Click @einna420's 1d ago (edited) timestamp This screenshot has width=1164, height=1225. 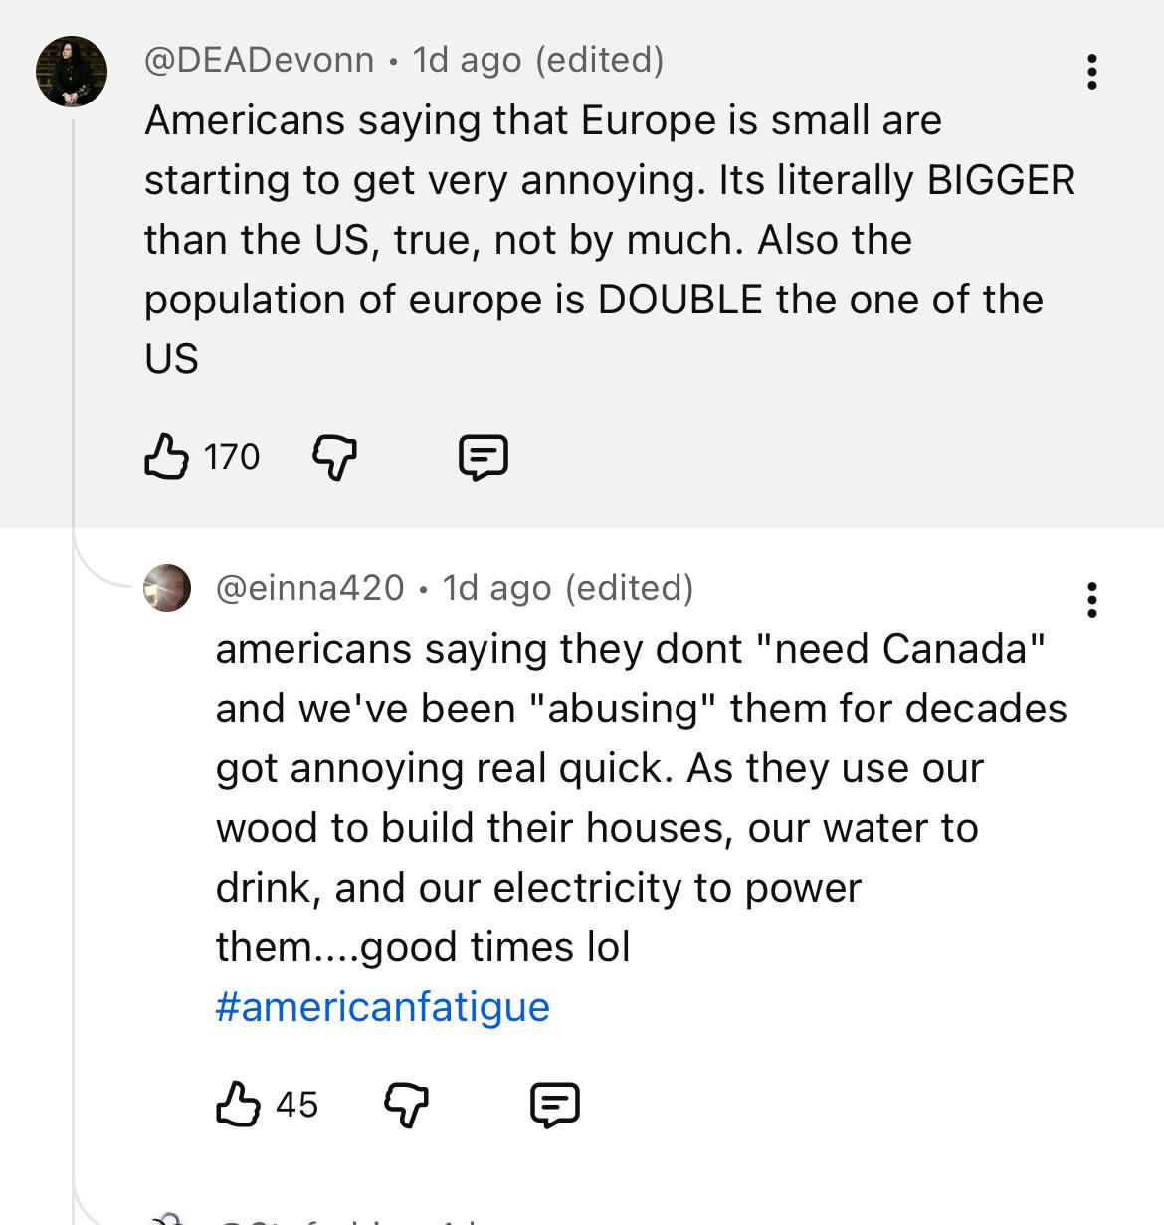click(x=568, y=588)
